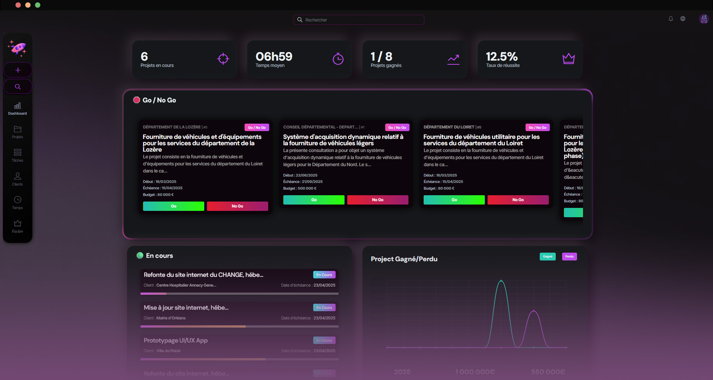Open the Clients section
Viewport: 713px width, 380px height.
pos(17,179)
